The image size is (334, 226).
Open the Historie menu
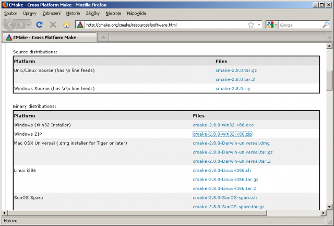point(73,13)
